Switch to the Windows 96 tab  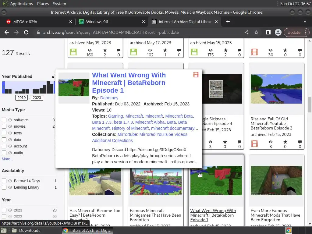pos(112,22)
